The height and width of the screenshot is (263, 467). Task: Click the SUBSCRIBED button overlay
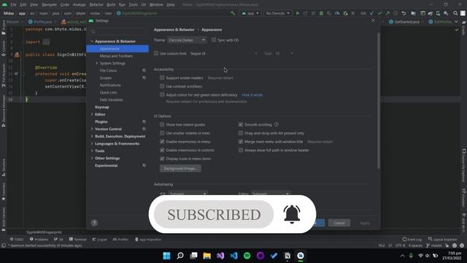[x=214, y=214]
